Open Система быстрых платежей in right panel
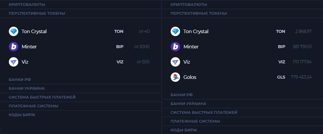The height and width of the screenshot is (134, 323). (x=204, y=112)
